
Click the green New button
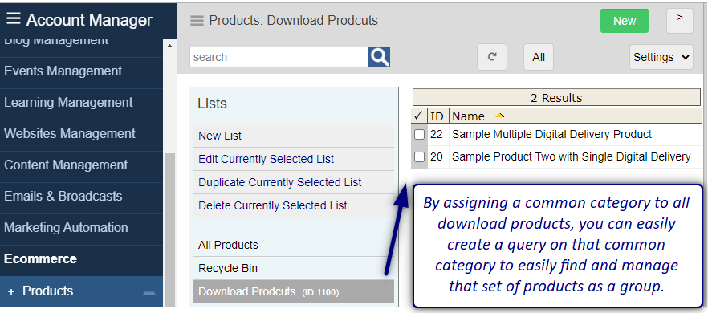tap(625, 21)
